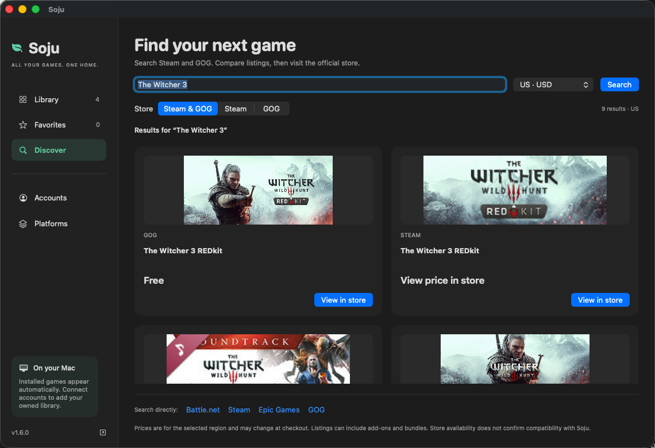The height and width of the screenshot is (448, 655).
Task: Click the STEAM store label above the second card title
Action: [x=410, y=235]
